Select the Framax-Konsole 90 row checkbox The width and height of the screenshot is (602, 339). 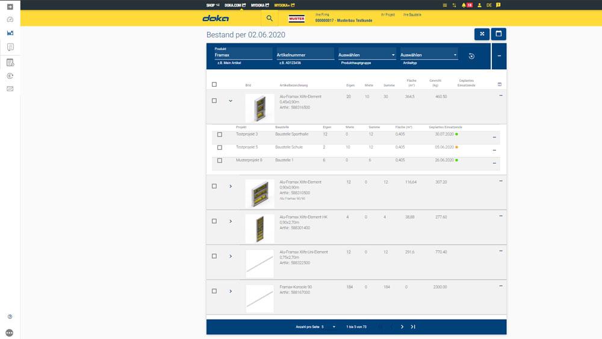click(214, 291)
